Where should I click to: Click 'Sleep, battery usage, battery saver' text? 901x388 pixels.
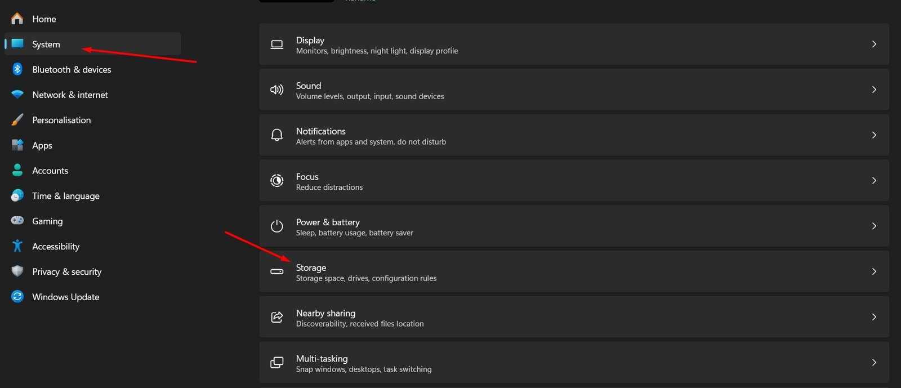[x=355, y=233]
